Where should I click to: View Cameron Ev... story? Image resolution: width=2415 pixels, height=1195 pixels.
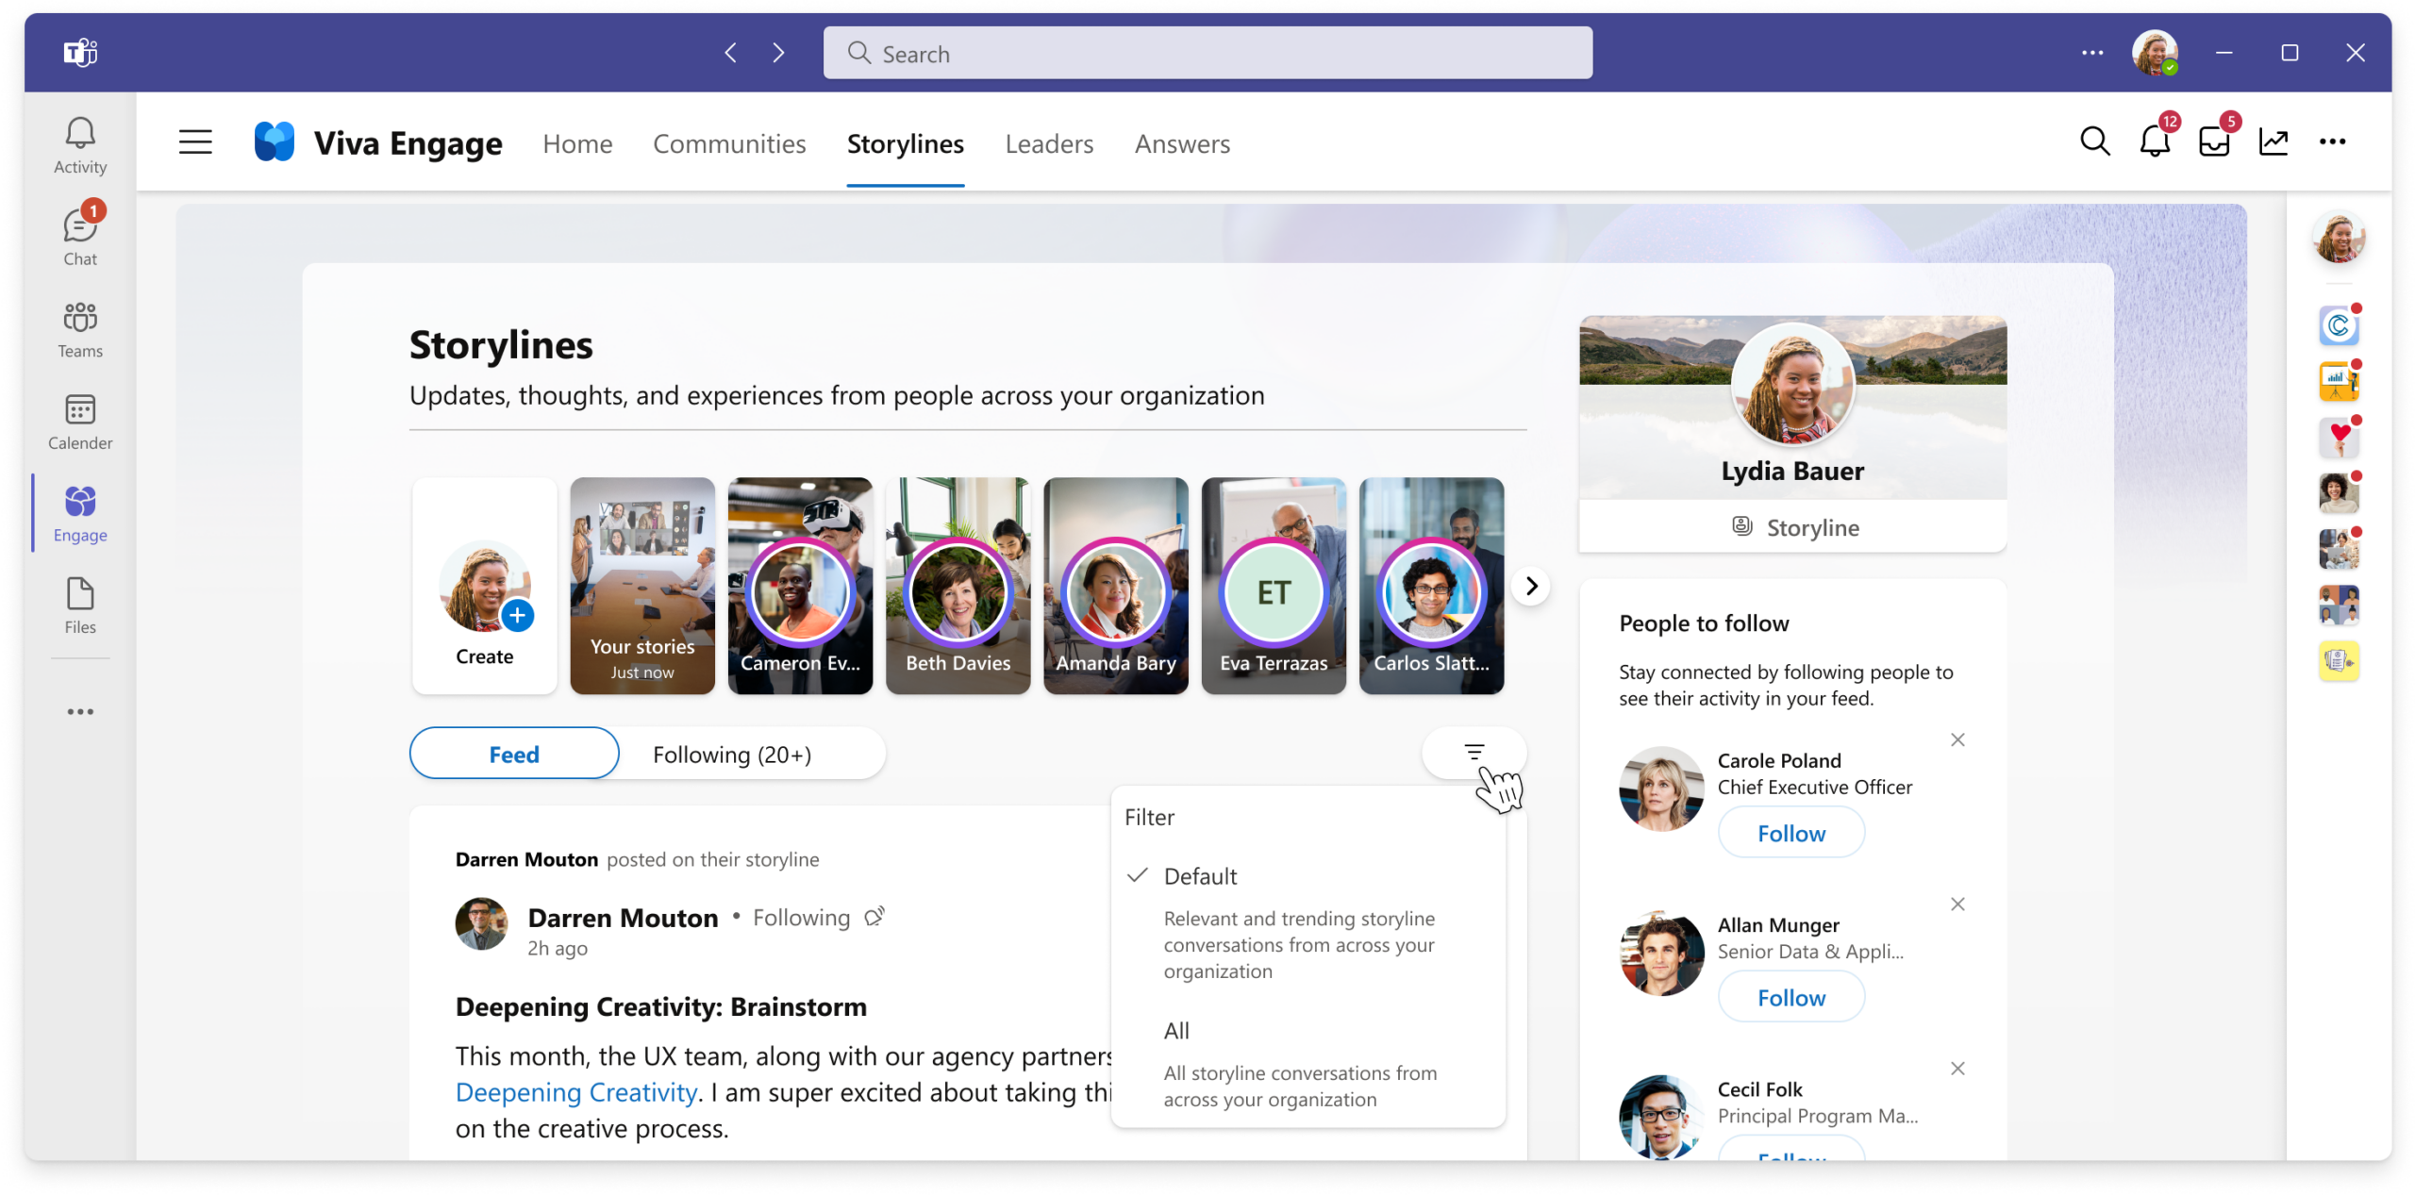800,586
